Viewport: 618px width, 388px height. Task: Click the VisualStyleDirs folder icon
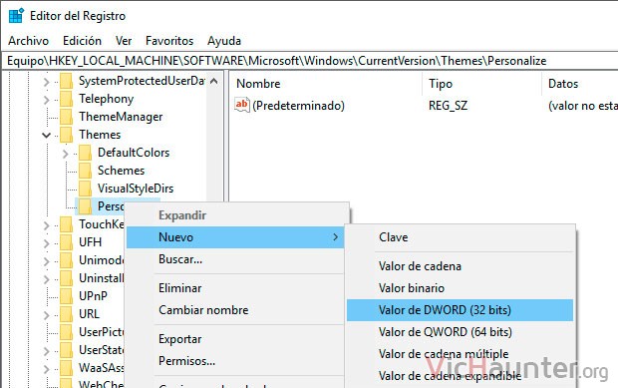85,189
